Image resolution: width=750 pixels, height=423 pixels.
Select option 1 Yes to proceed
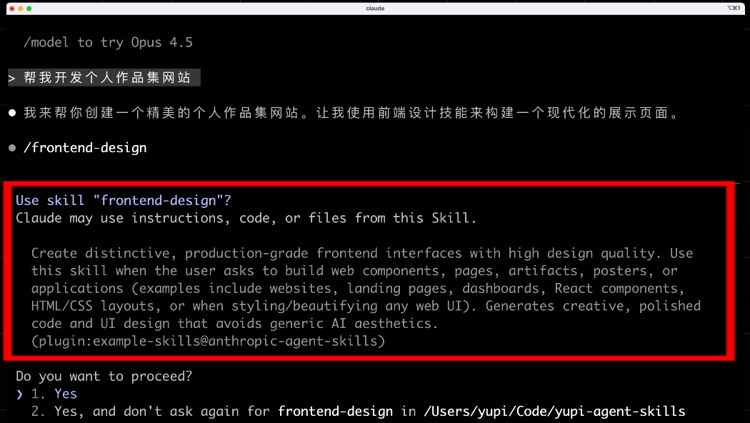coord(54,394)
